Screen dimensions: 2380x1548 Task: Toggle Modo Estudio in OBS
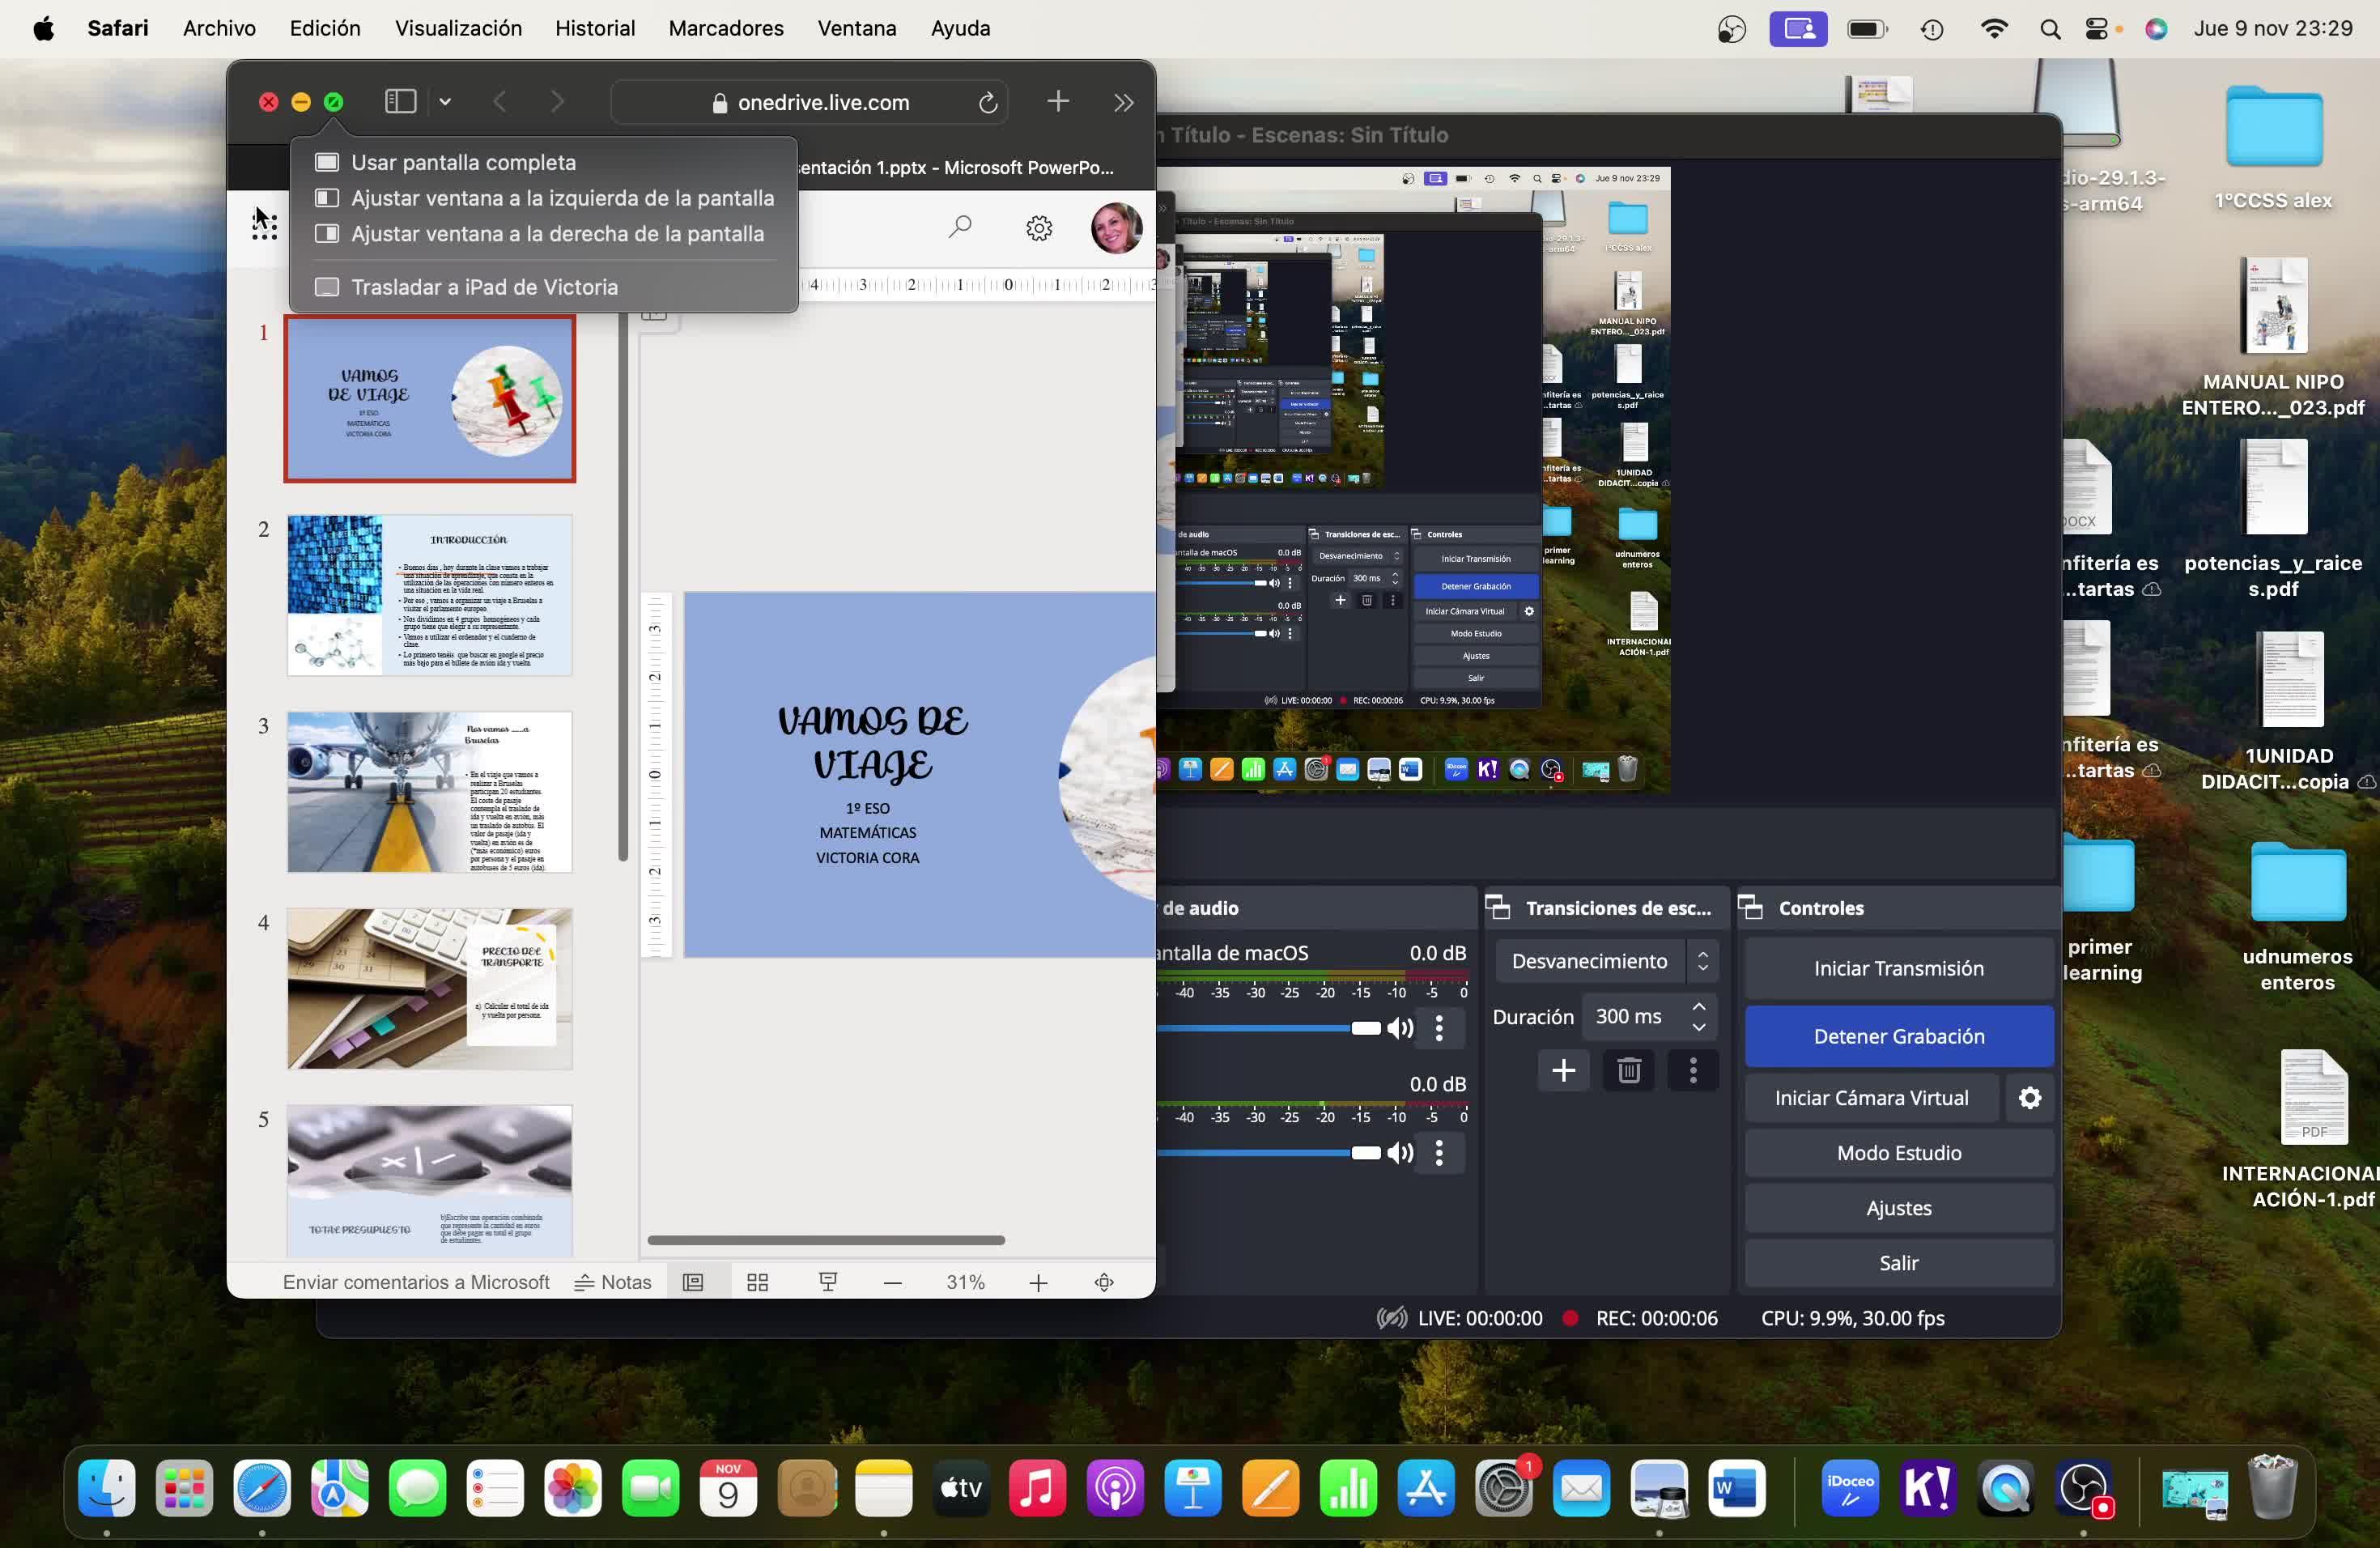[1899, 1153]
